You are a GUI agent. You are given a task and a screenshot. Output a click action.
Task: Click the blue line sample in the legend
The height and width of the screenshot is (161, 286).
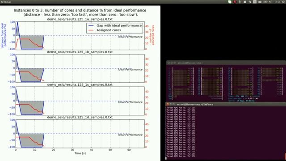click(91, 25)
